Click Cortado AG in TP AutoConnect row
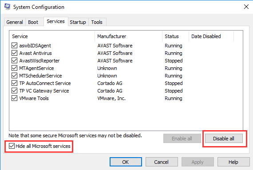 (110, 83)
